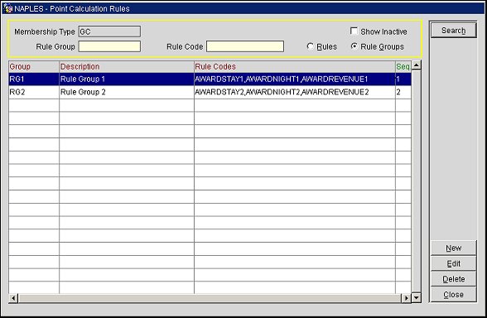Select the RG2 Rule Group 2 row
487x318 pixels.
point(210,92)
